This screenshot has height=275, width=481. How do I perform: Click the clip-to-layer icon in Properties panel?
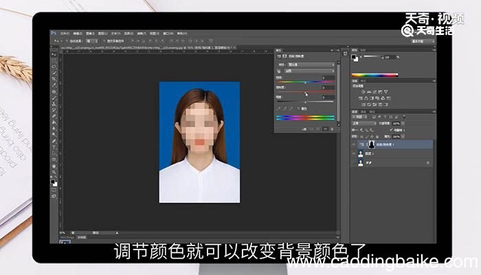click(304, 129)
